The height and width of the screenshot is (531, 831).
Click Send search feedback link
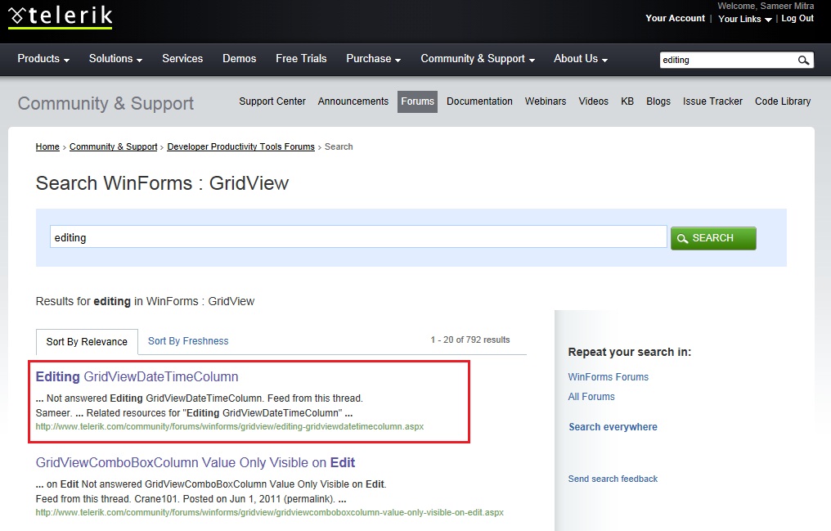coord(613,479)
